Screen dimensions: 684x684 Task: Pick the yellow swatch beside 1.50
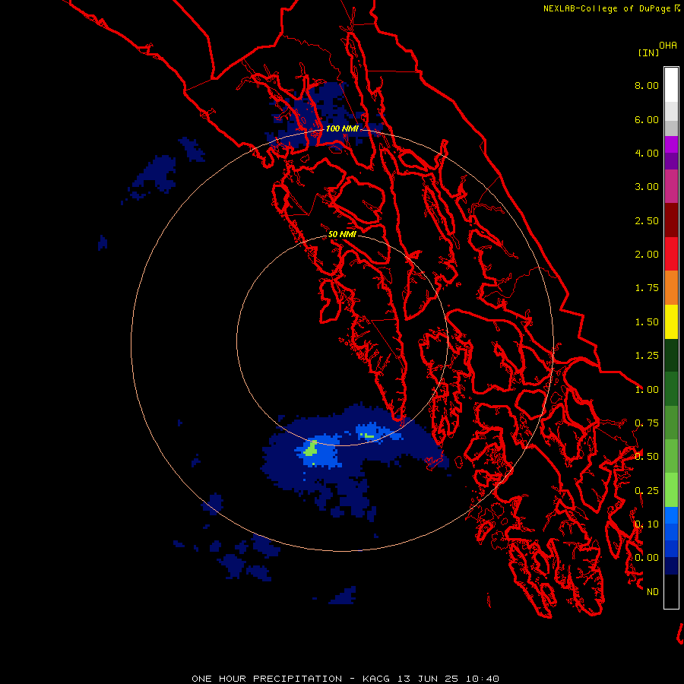[x=671, y=321]
